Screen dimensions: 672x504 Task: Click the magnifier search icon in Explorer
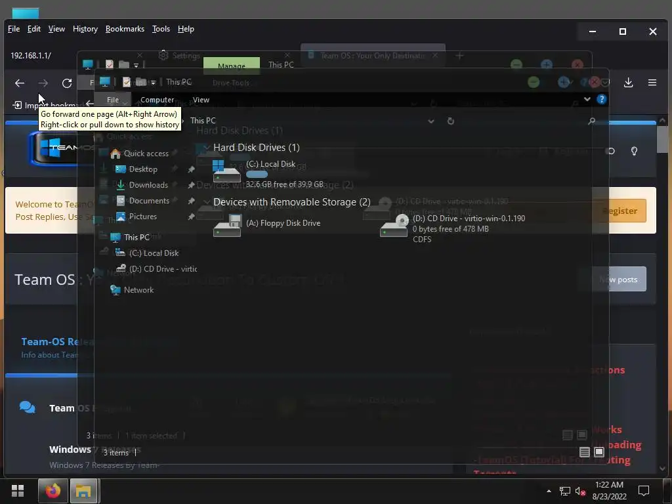click(x=591, y=121)
